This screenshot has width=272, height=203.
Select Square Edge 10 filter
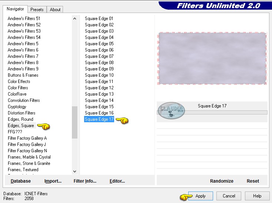click(99, 75)
